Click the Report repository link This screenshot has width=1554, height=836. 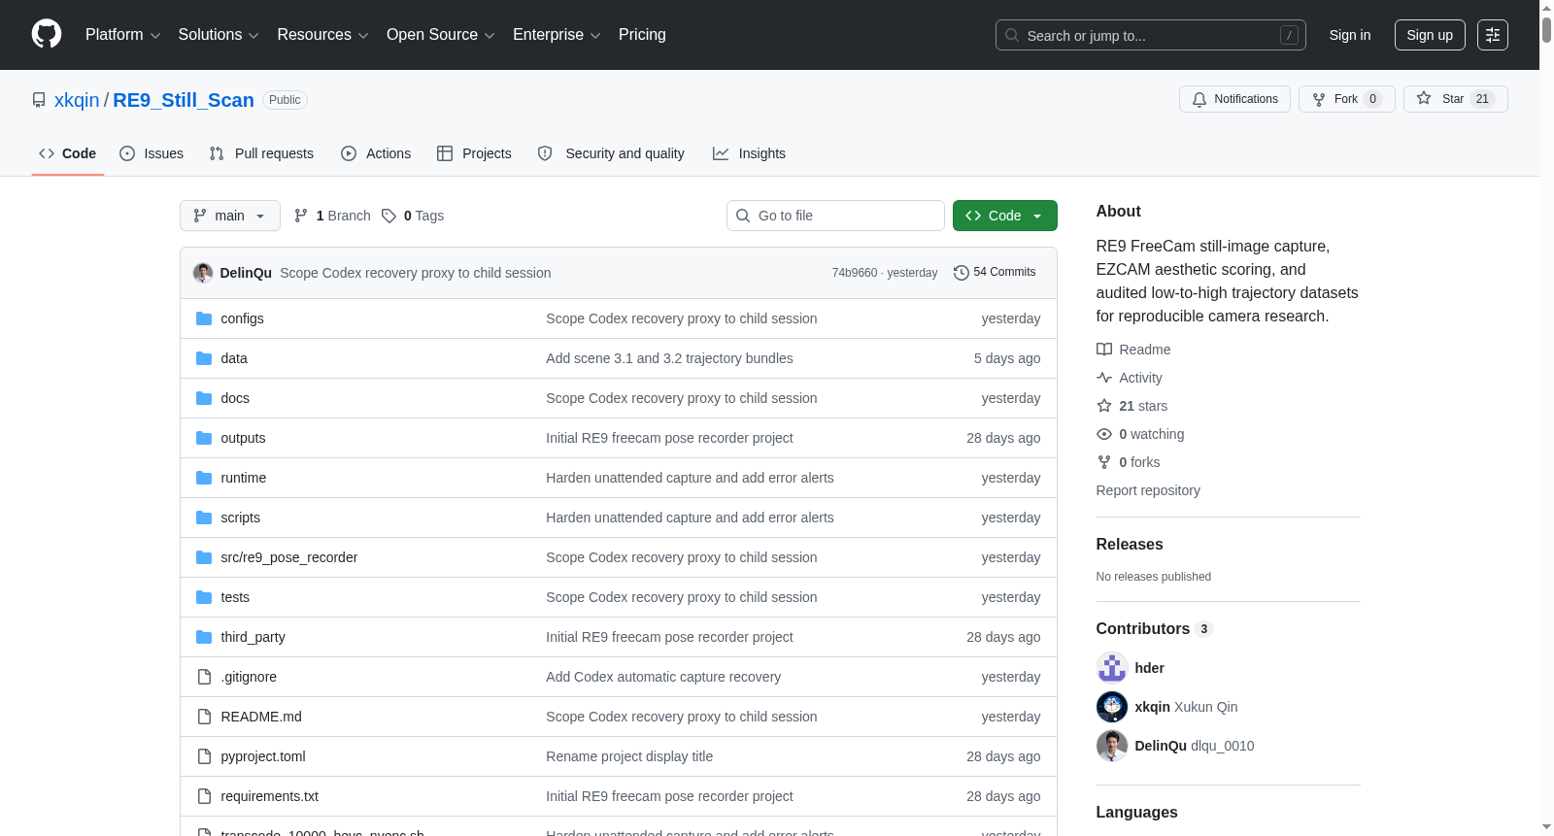(x=1148, y=490)
